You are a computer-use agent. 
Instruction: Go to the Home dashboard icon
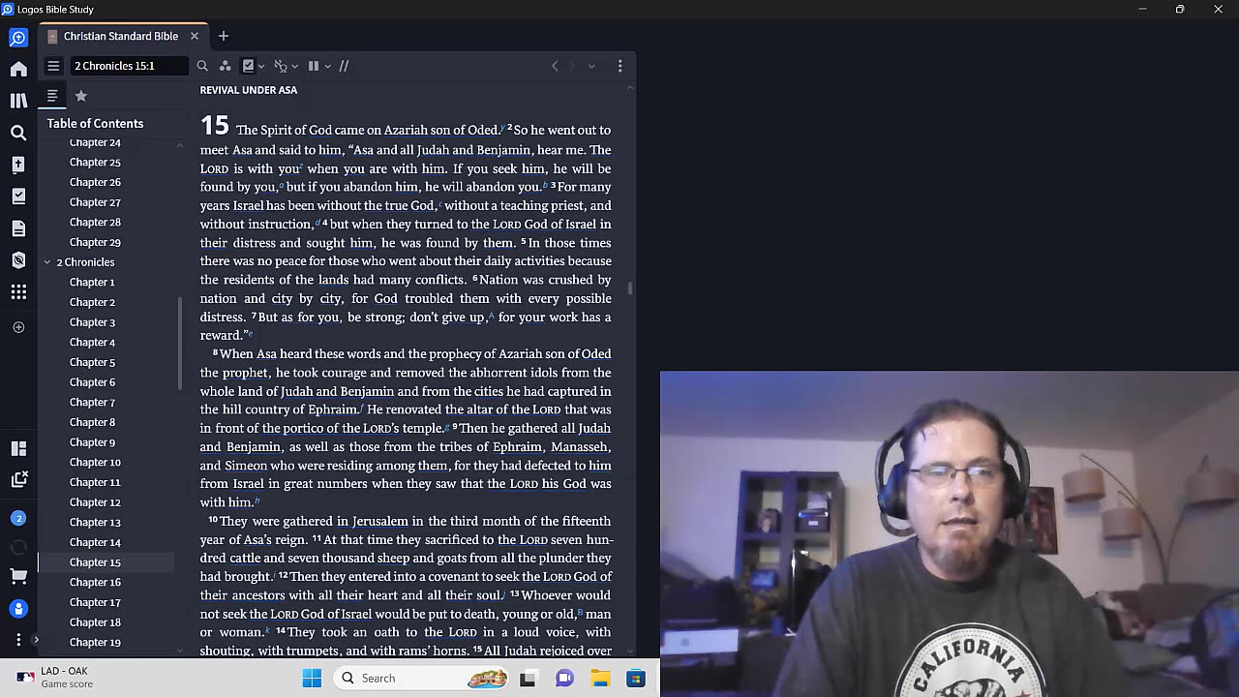coord(18,69)
